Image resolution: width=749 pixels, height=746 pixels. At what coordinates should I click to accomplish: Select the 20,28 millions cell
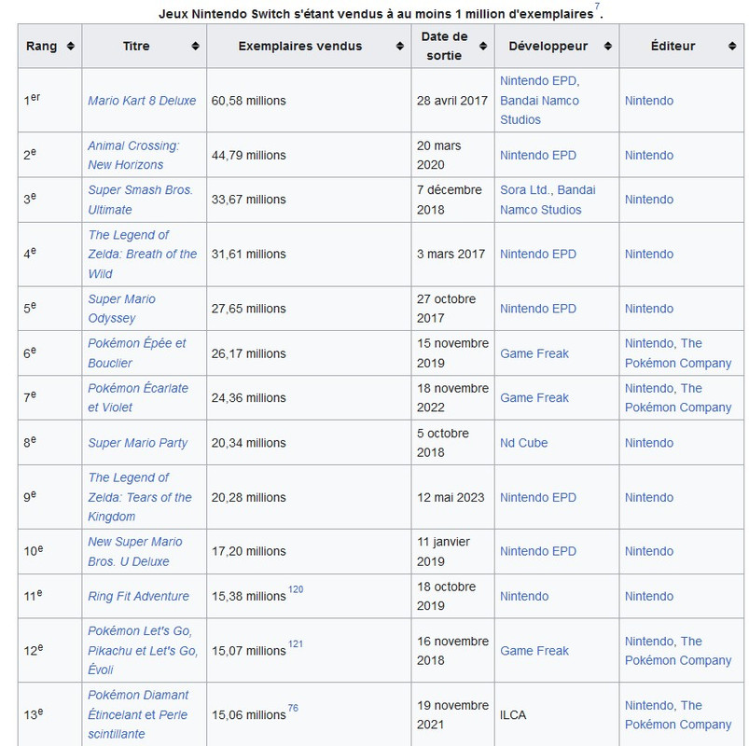point(309,497)
